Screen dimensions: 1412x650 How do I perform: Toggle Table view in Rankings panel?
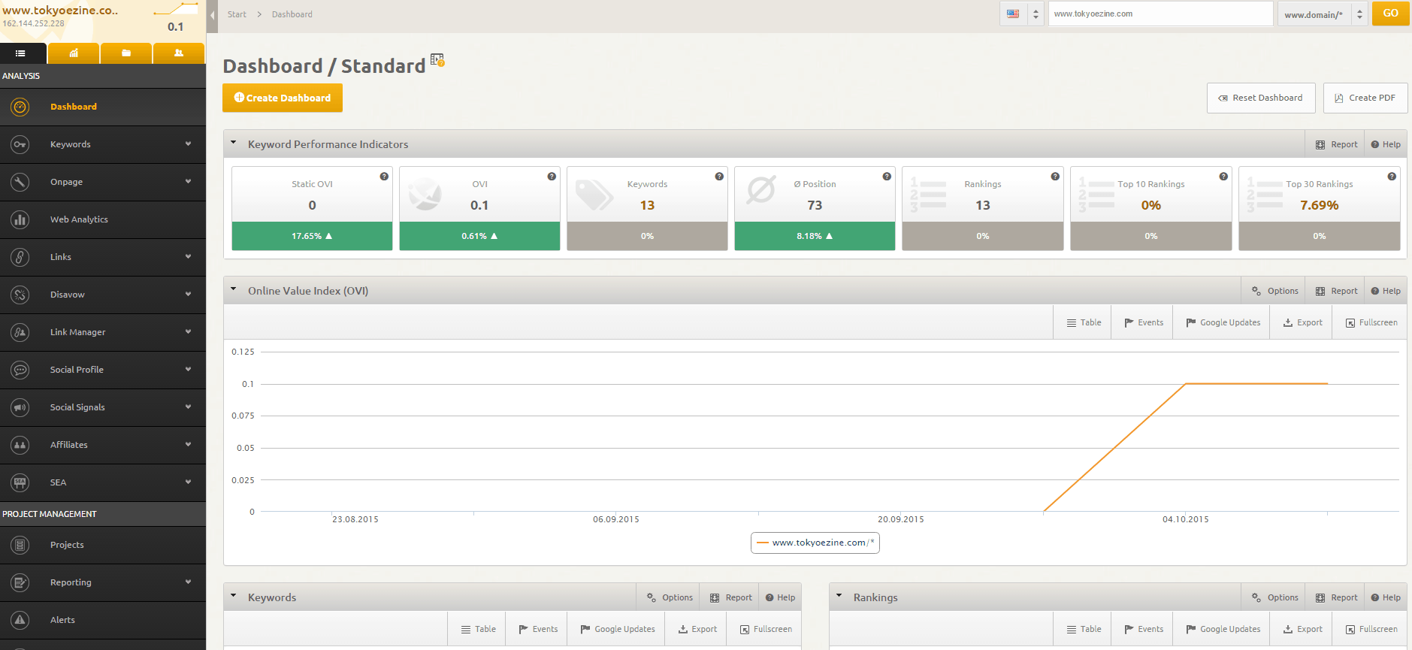(1083, 629)
